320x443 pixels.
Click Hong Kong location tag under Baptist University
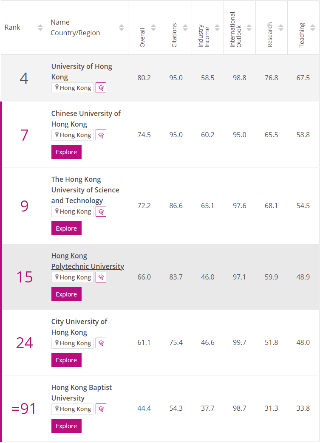(72, 409)
